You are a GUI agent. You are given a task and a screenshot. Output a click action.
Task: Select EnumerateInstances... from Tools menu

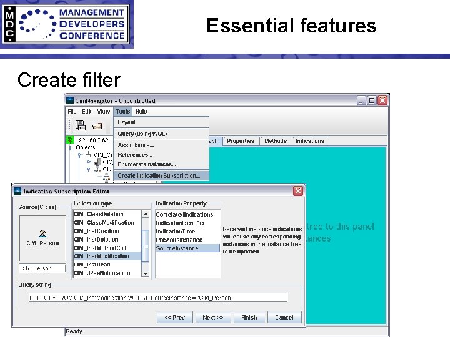(161, 164)
